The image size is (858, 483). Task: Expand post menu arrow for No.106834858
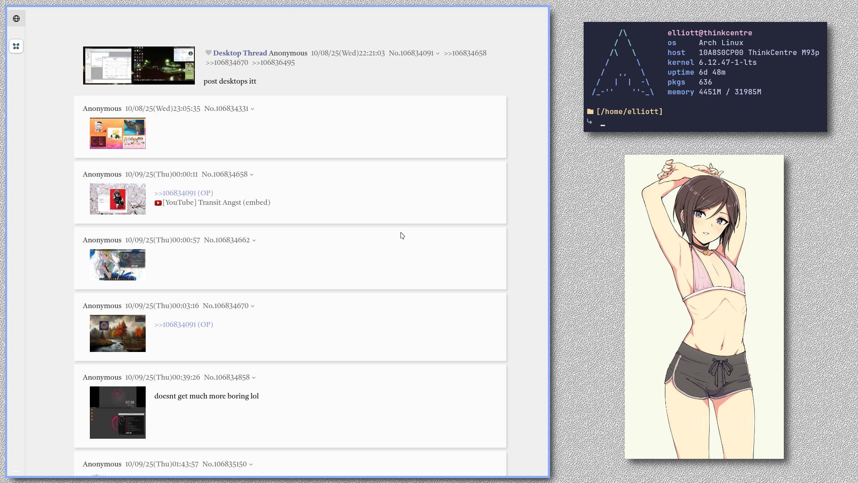[254, 378]
